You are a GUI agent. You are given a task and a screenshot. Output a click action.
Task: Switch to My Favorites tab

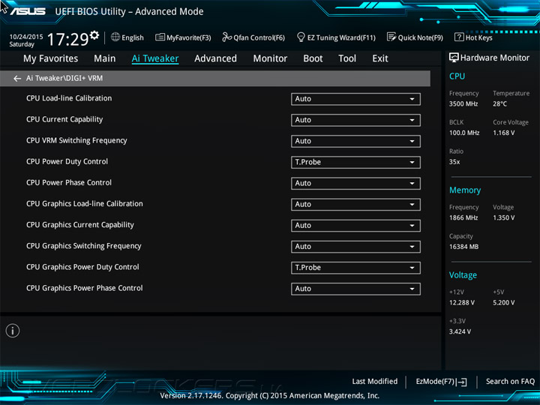tap(51, 58)
